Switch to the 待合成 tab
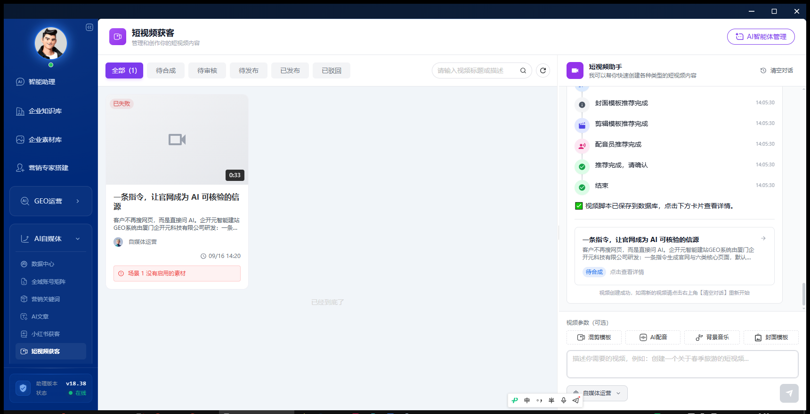 (x=166, y=70)
